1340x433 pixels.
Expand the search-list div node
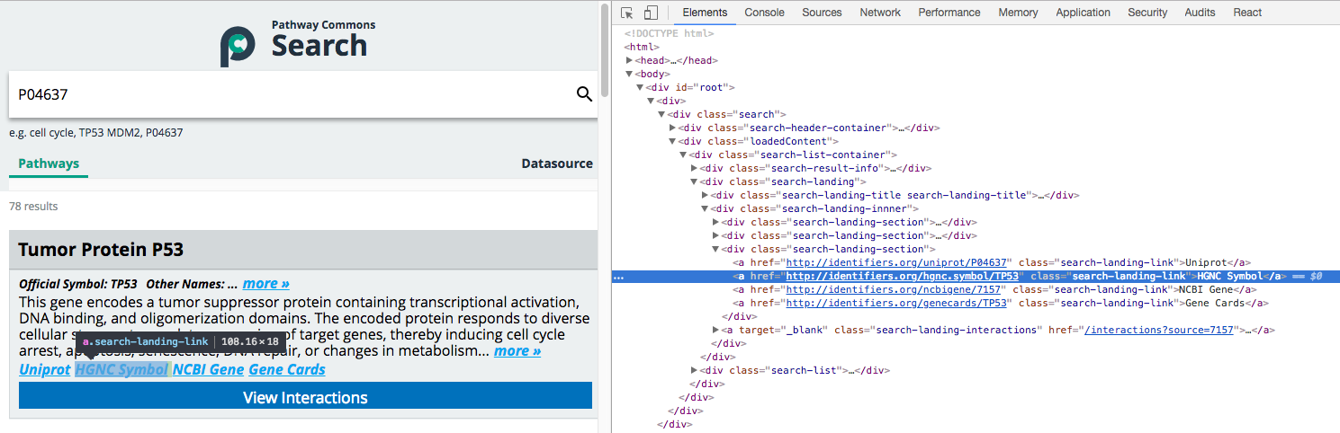694,370
